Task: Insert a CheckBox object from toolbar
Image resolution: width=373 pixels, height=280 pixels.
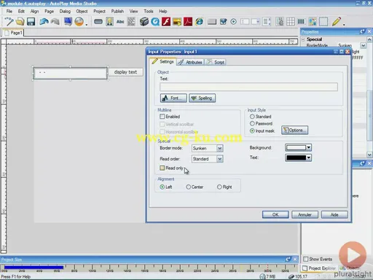Action: tap(223, 22)
